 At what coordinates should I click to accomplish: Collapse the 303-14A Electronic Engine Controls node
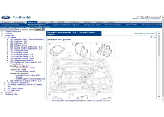[x=8, y=62]
